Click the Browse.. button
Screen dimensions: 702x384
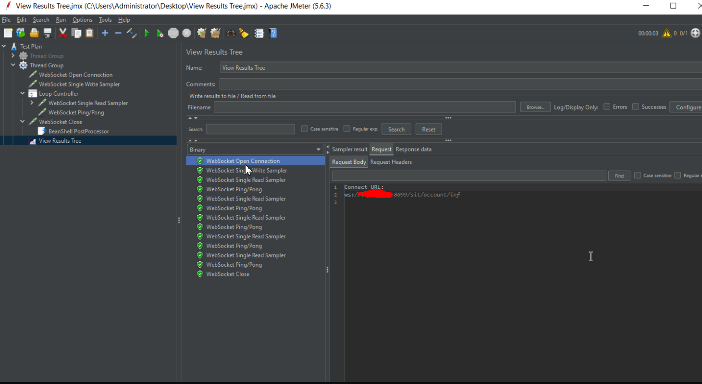pos(535,107)
